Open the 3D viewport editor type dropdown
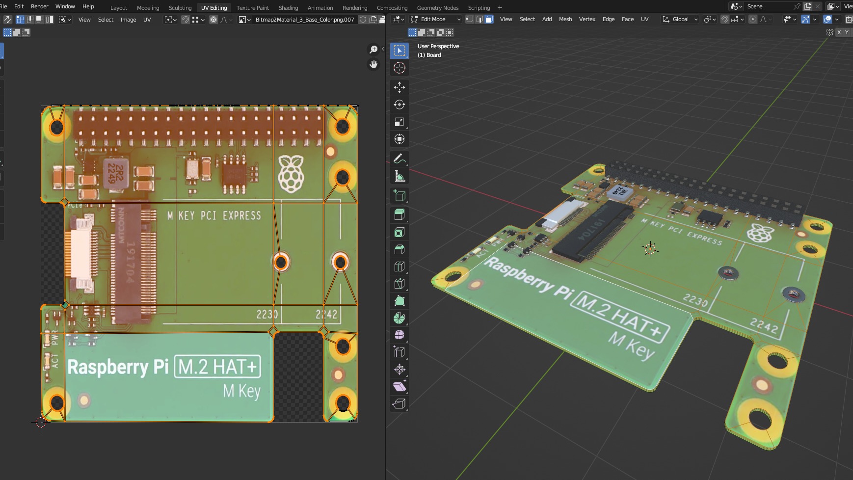Image resolution: width=853 pixels, height=480 pixels. pos(399,19)
